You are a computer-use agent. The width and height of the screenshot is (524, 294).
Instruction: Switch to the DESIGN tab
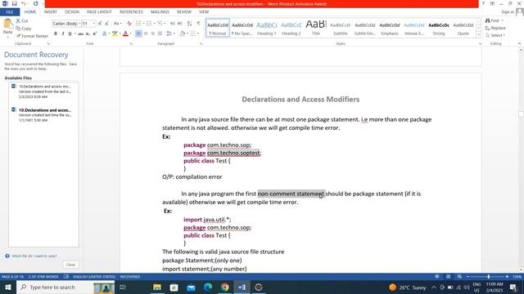pyautogui.click(x=72, y=11)
